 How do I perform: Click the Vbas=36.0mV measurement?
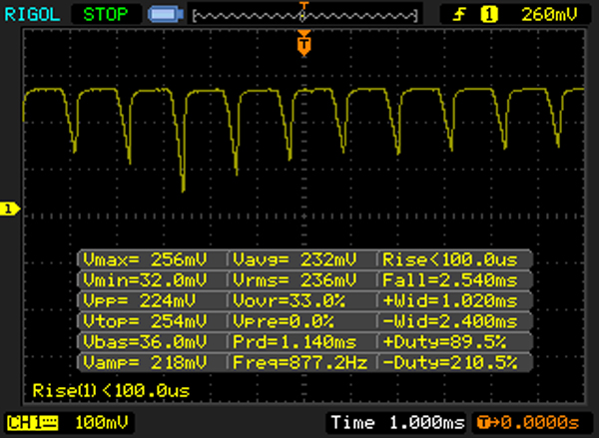(145, 342)
